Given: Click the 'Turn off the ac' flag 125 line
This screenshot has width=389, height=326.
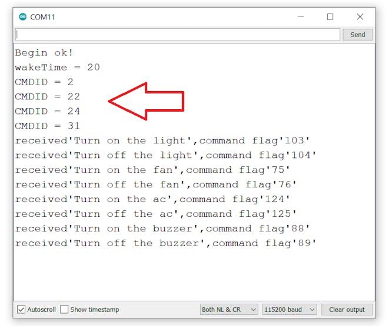Looking at the screenshot, I should click(x=156, y=214).
